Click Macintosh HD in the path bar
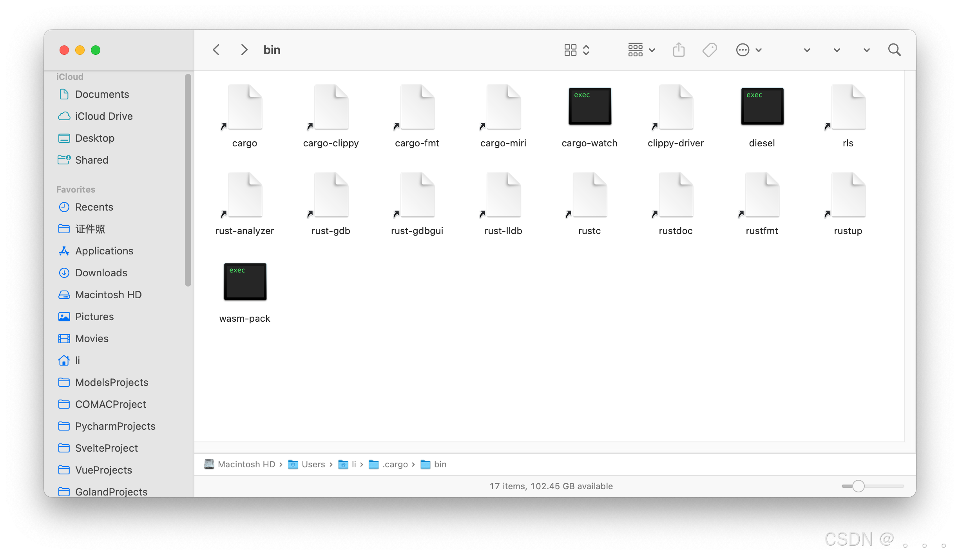 pos(239,464)
